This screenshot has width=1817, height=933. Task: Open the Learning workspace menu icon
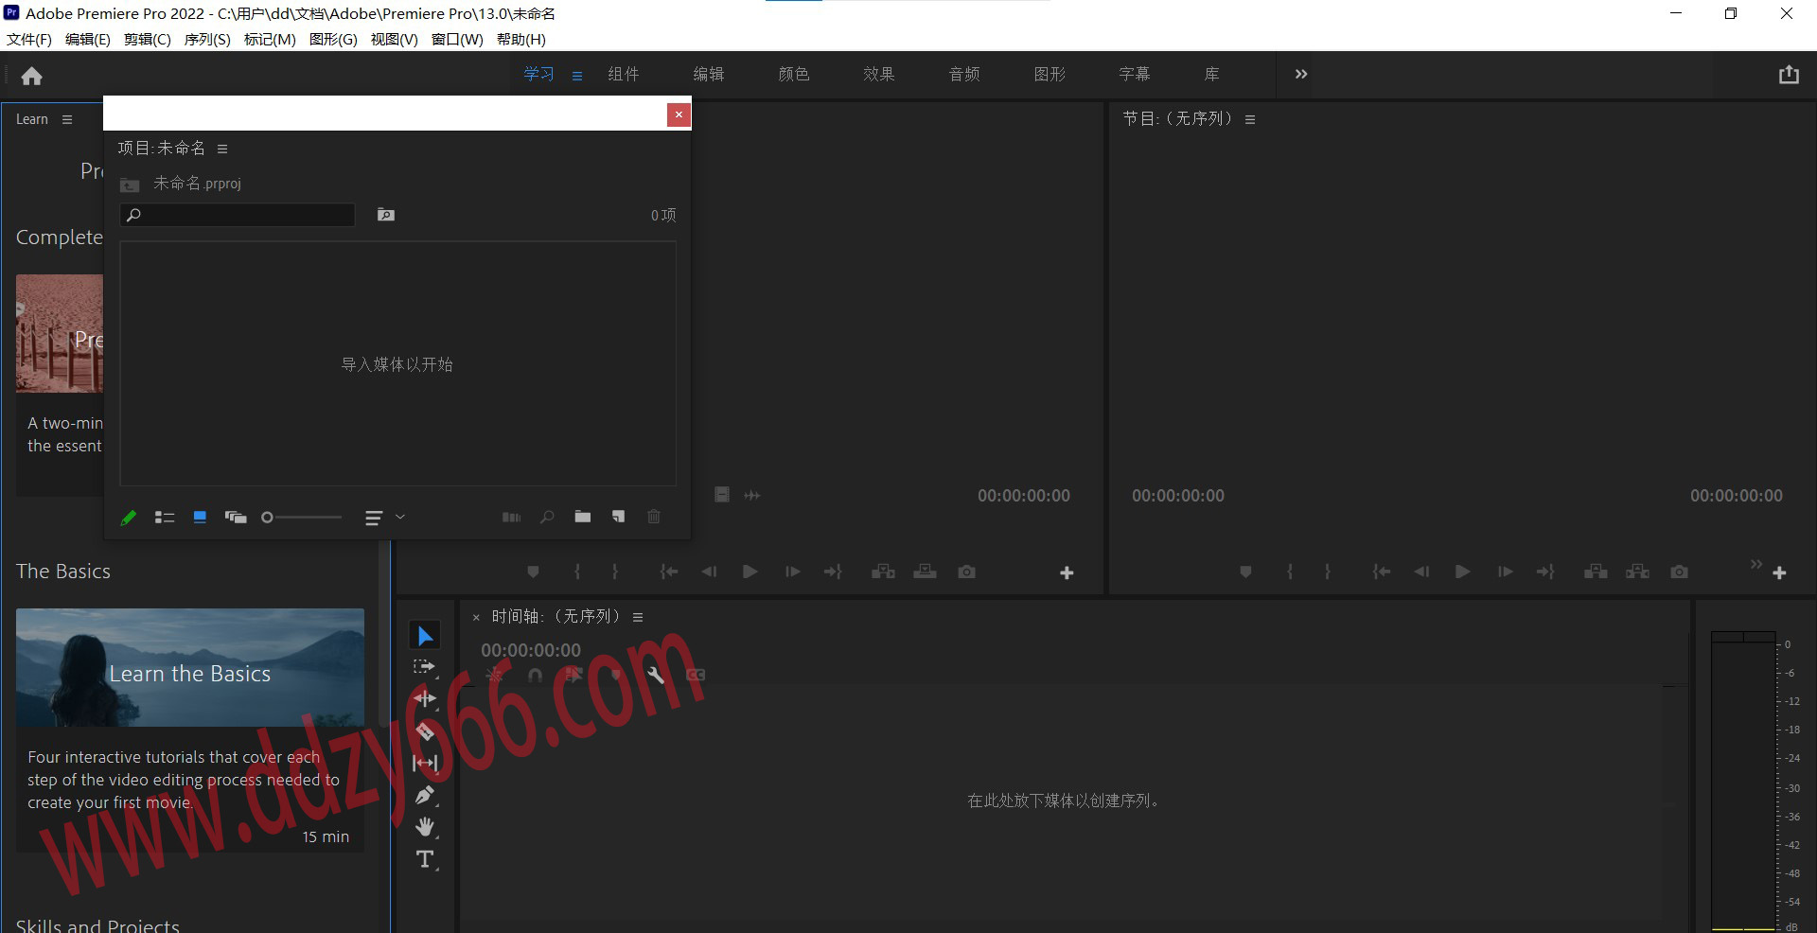pos(577,76)
